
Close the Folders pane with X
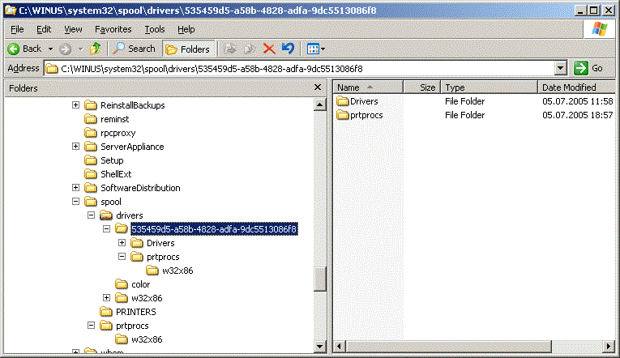point(318,87)
